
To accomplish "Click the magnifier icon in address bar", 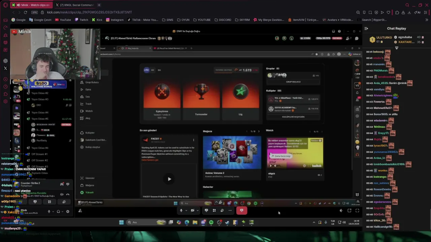I will click(358, 12).
